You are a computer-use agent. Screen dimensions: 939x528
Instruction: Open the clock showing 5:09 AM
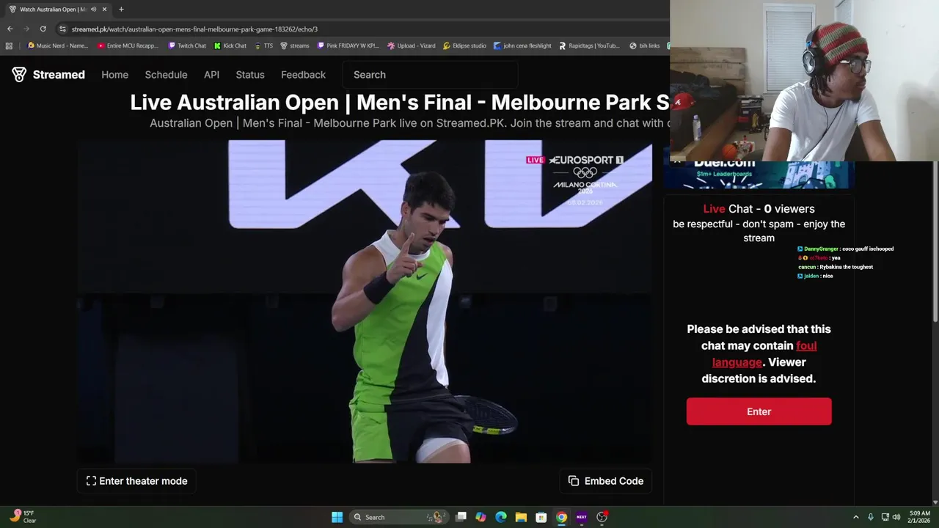click(x=919, y=517)
